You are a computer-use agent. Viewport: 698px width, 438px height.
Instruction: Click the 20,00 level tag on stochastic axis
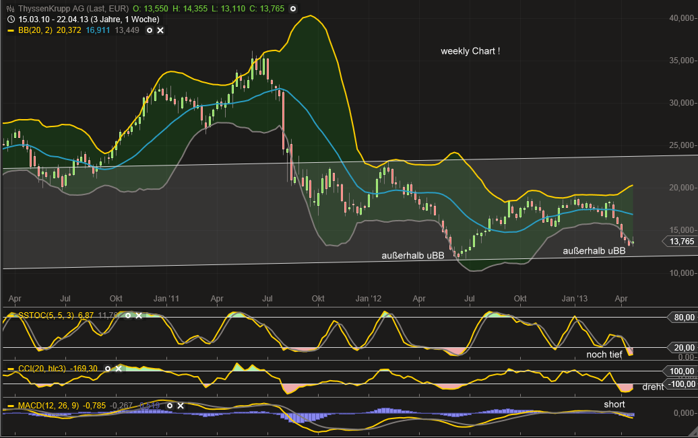coord(682,348)
